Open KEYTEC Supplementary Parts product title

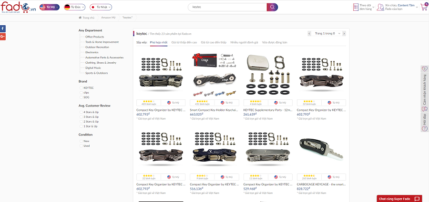coord(268,110)
